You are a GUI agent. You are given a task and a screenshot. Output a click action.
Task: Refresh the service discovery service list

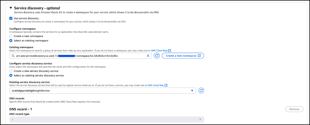[x=201, y=91]
